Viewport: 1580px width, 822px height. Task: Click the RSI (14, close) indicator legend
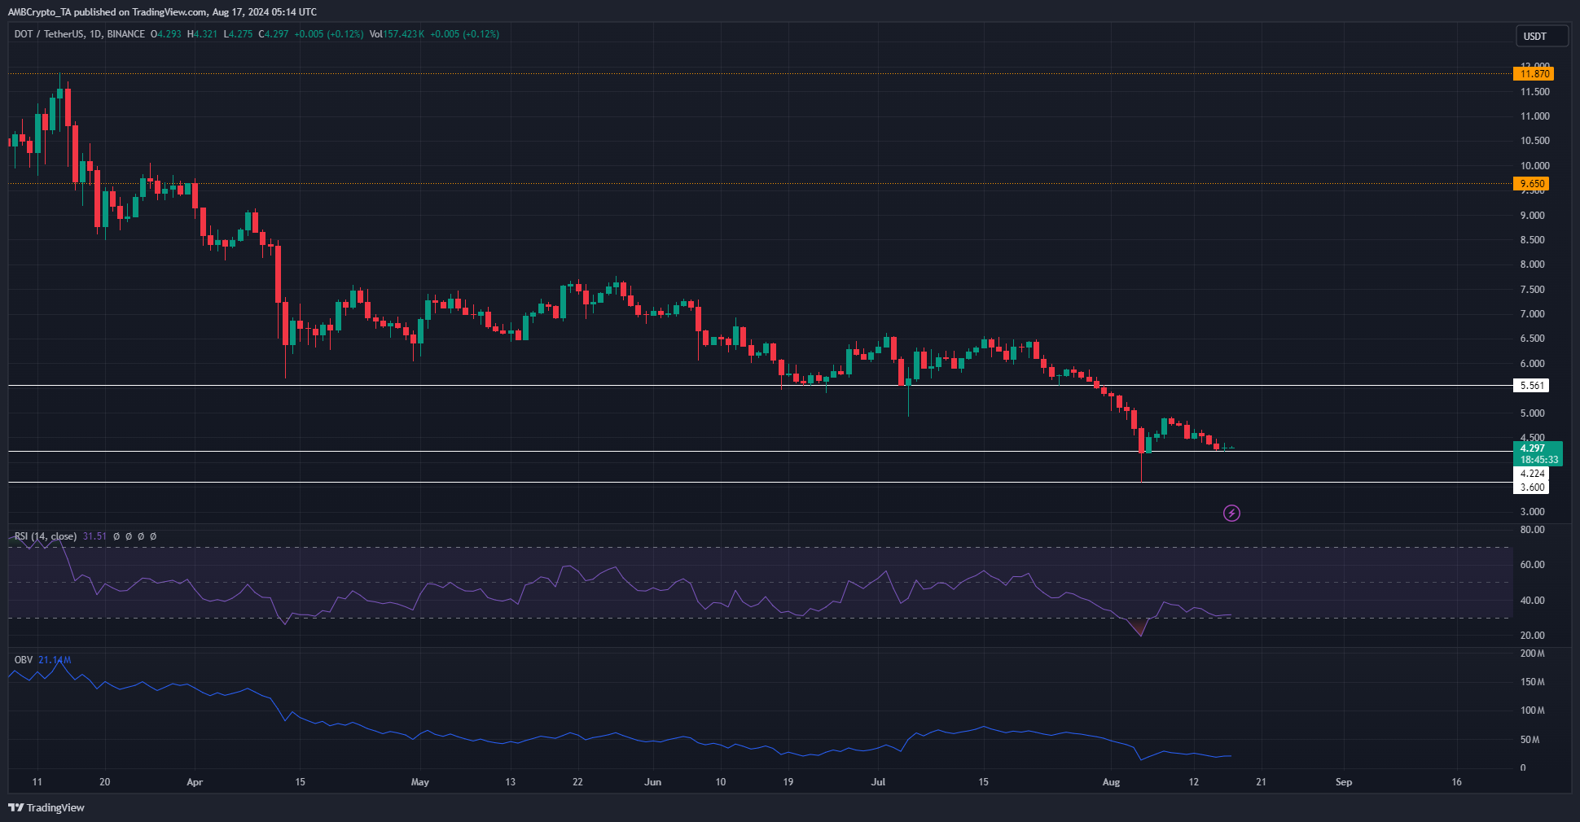pyautogui.click(x=46, y=536)
